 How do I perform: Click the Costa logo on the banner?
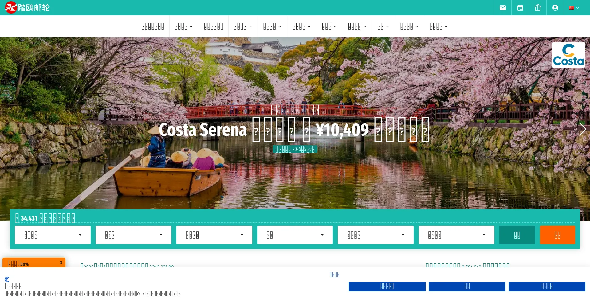point(568,55)
